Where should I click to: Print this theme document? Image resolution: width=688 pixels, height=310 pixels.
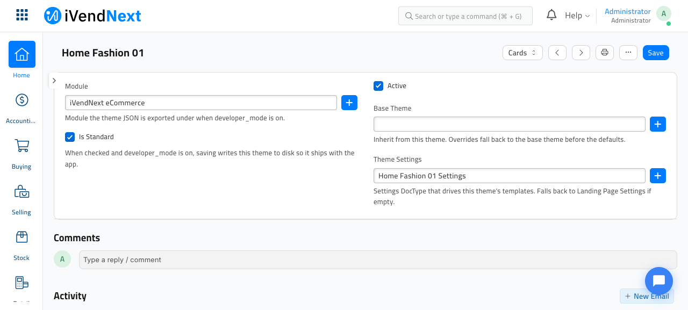tap(605, 53)
